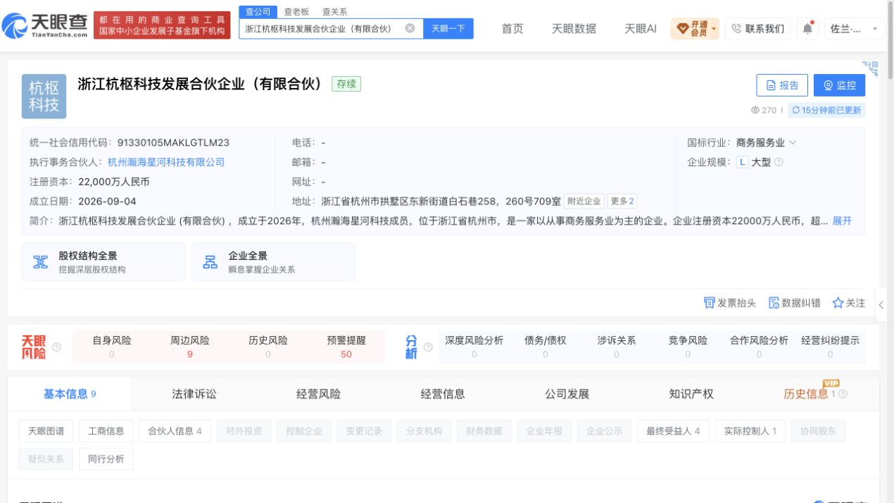Switch to 经营风险 tab

click(318, 394)
